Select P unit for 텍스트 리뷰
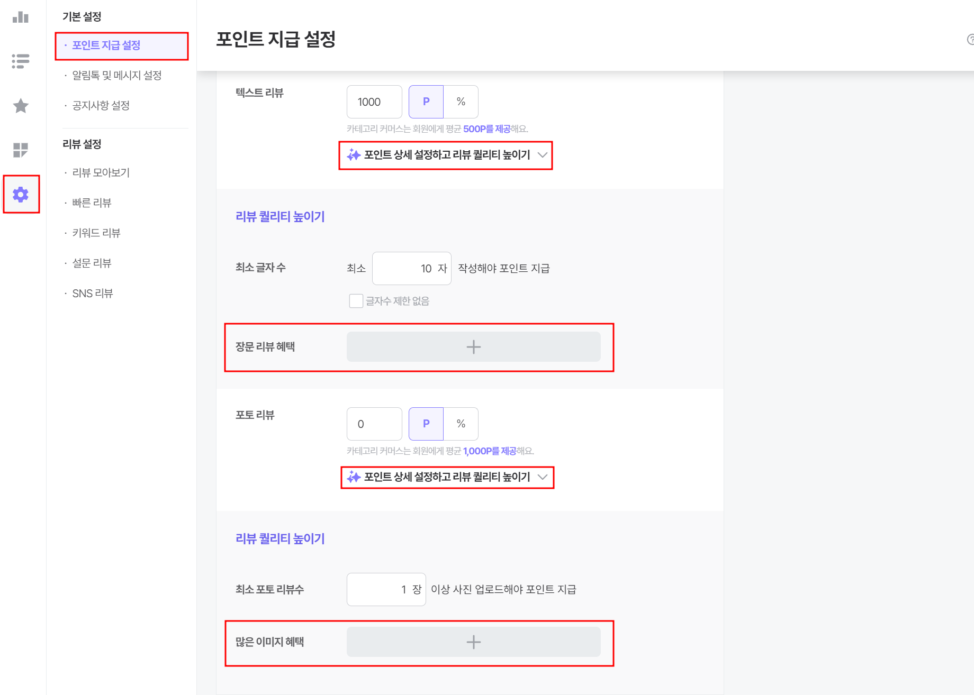The image size is (974, 695). coord(426,102)
